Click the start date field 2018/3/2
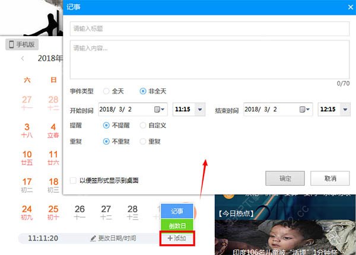This screenshot has width=356, height=255. tap(133, 109)
